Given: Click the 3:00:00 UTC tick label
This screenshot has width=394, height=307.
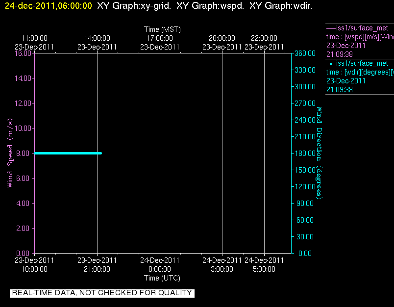Looking at the screenshot, I should [222, 269].
